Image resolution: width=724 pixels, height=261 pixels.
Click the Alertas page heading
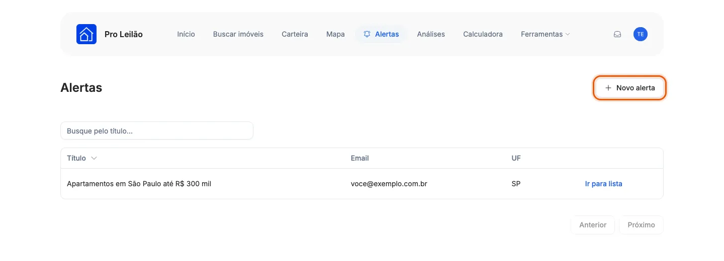pyautogui.click(x=81, y=87)
